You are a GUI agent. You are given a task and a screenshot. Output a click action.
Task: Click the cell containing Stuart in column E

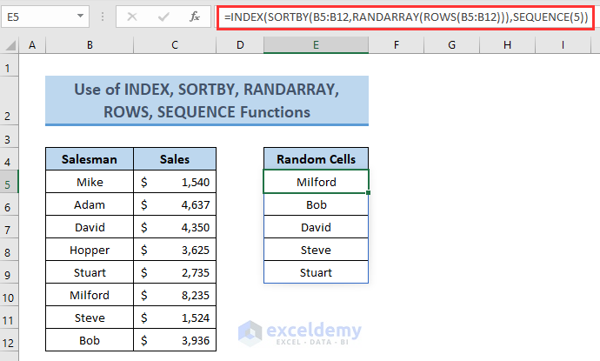pyautogui.click(x=316, y=272)
